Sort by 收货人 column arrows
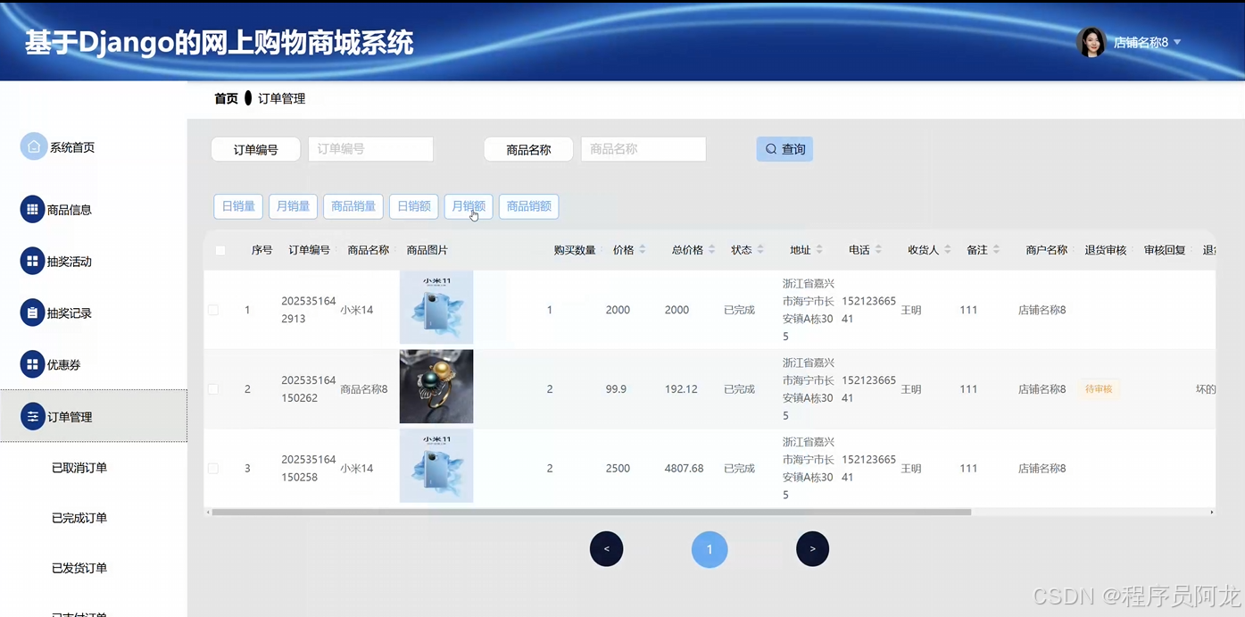The width and height of the screenshot is (1245, 617). [948, 250]
